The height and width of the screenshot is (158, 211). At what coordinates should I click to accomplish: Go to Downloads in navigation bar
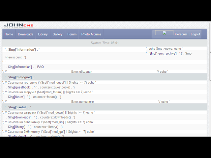[x=26, y=34]
